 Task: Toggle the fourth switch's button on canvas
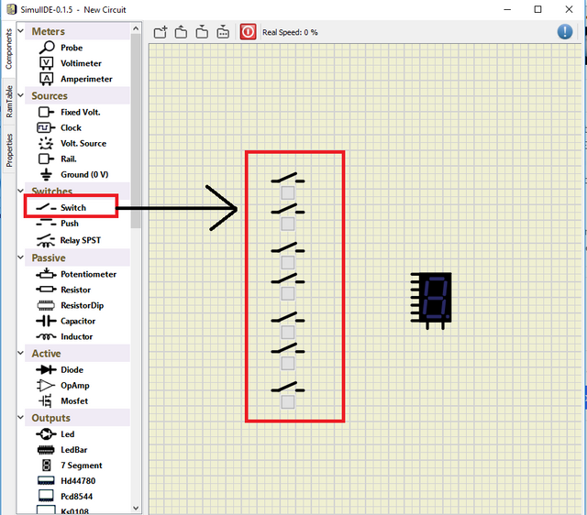point(288,293)
